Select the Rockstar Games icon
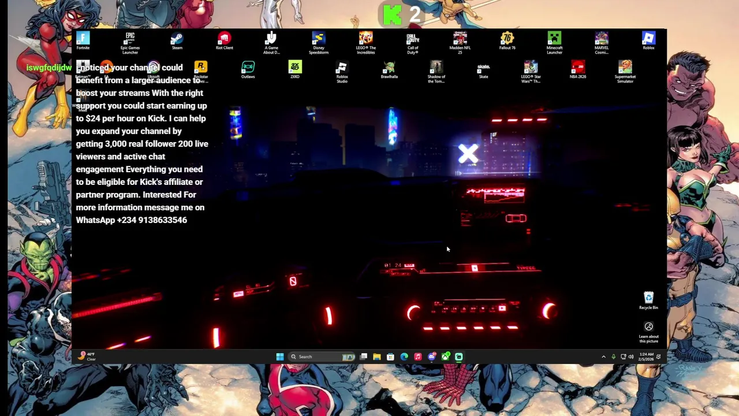 coord(200,72)
